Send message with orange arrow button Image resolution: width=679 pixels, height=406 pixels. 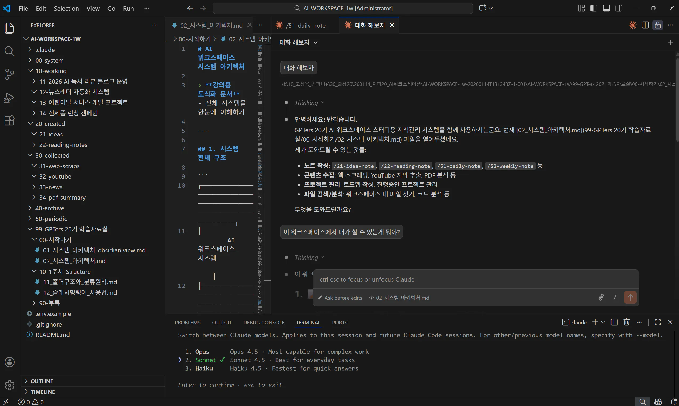tap(630, 298)
